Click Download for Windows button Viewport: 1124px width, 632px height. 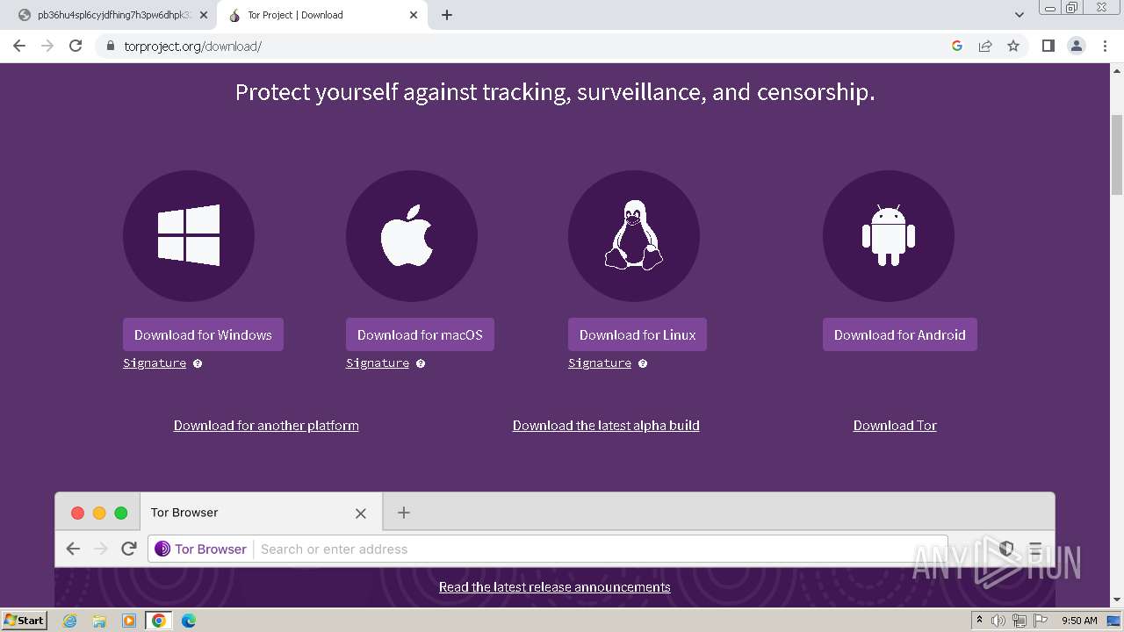coord(203,334)
